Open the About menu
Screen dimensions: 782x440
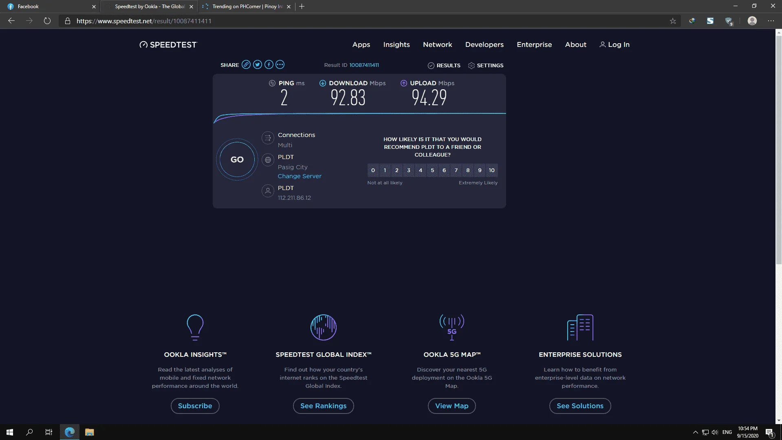point(575,45)
